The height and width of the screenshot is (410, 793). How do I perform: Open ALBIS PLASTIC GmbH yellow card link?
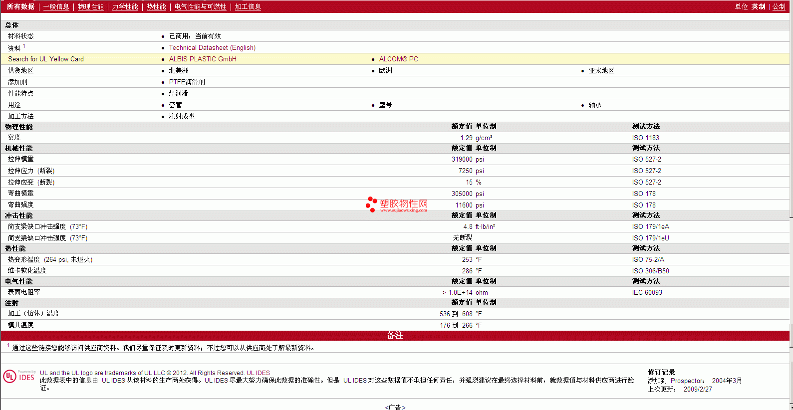click(203, 59)
